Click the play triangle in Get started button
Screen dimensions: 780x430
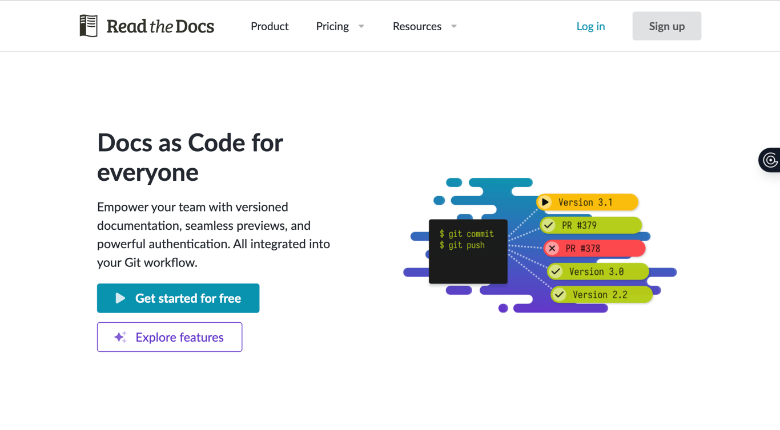pyautogui.click(x=120, y=298)
